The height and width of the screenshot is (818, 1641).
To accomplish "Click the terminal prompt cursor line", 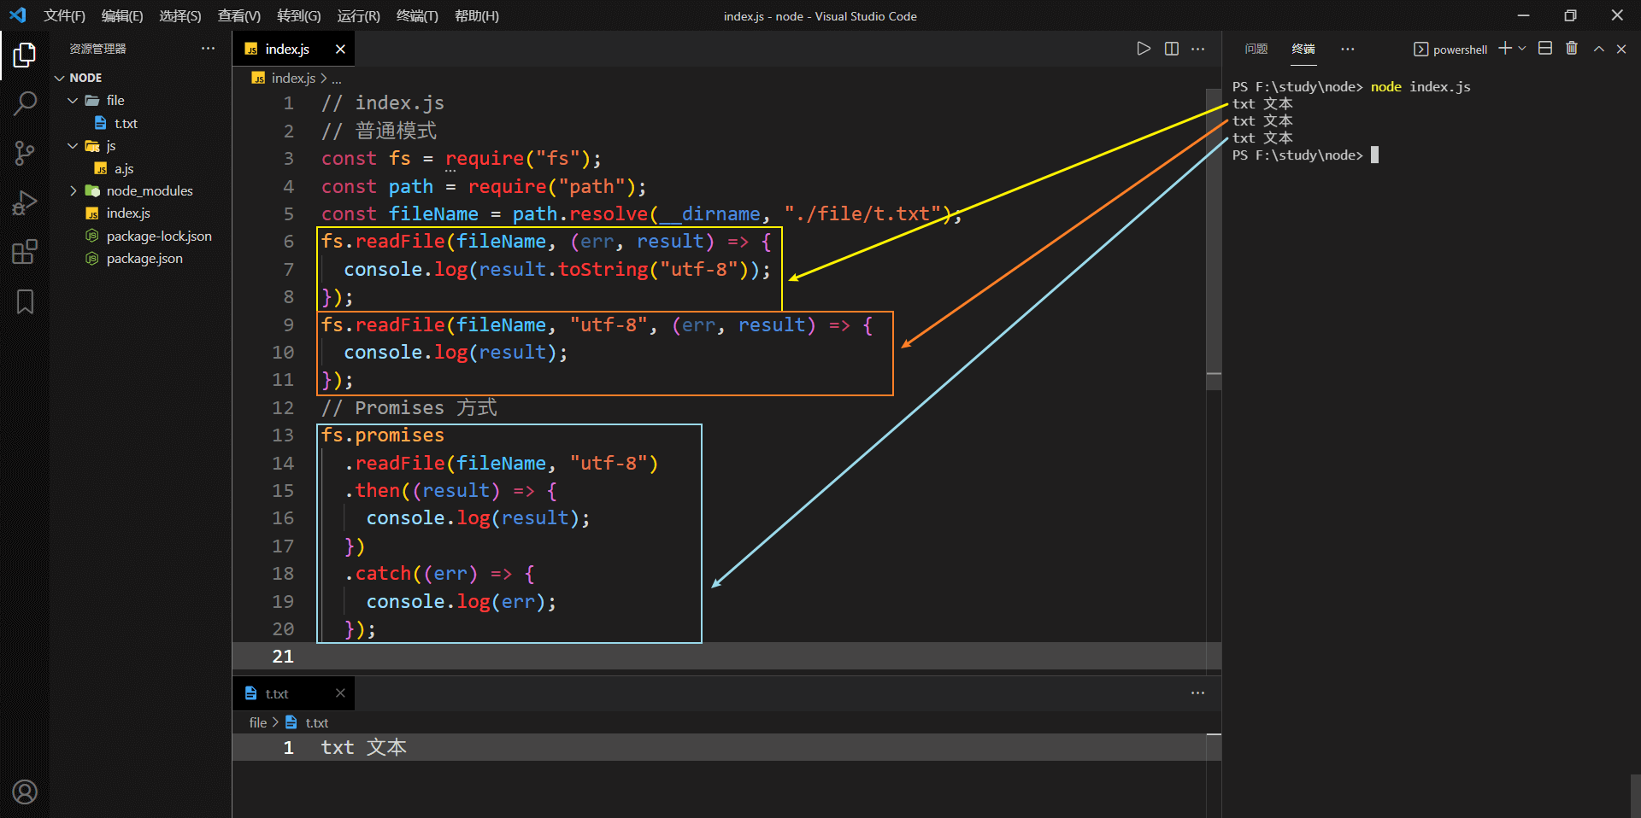I will tap(1305, 155).
